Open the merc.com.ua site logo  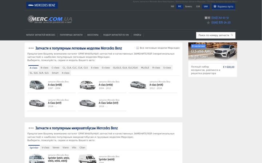pos(50,19)
